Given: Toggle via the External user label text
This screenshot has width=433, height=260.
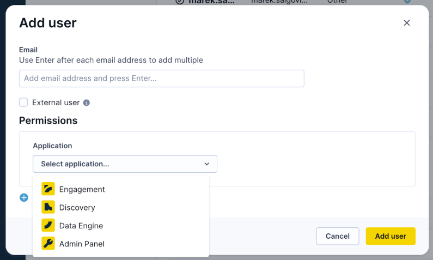Looking at the screenshot, I should coord(56,102).
